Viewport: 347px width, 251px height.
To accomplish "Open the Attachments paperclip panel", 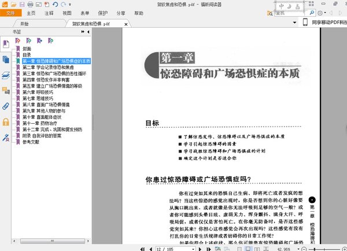I will click(6, 106).
